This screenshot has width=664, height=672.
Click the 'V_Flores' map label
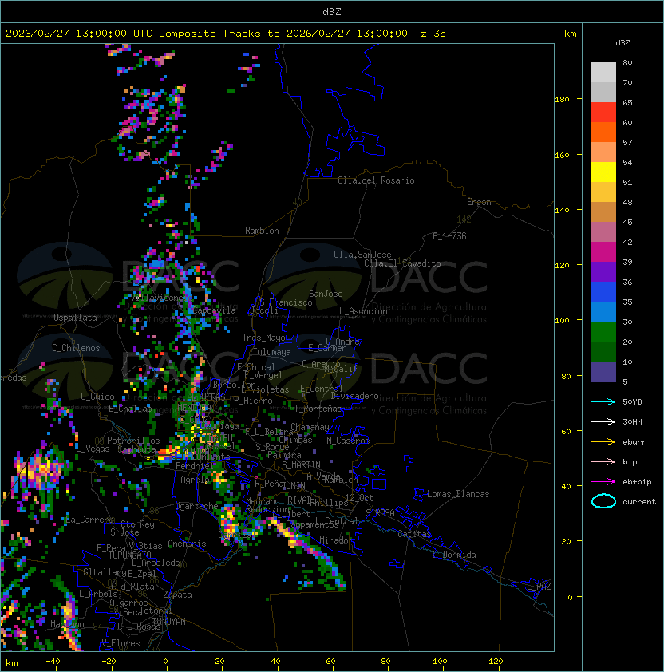pos(121,643)
